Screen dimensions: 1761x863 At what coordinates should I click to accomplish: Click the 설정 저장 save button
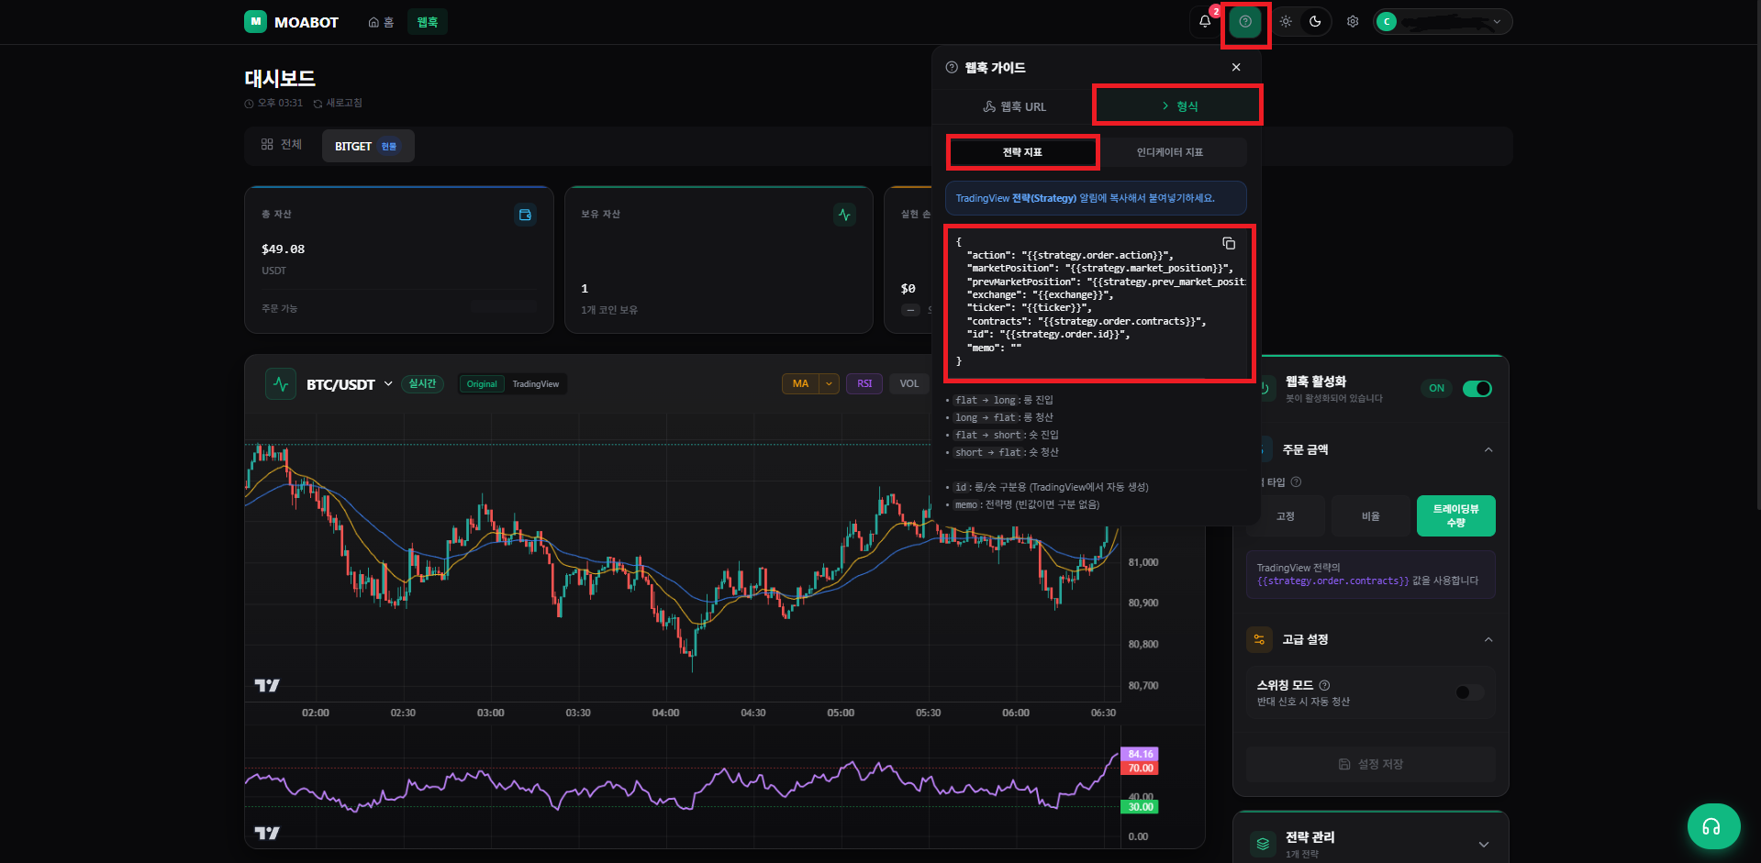point(1371,764)
